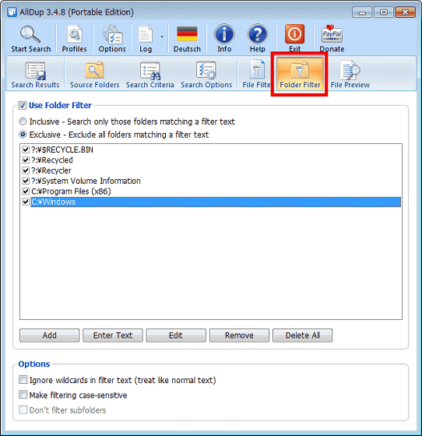Open the File Preview tab

pyautogui.click(x=350, y=75)
